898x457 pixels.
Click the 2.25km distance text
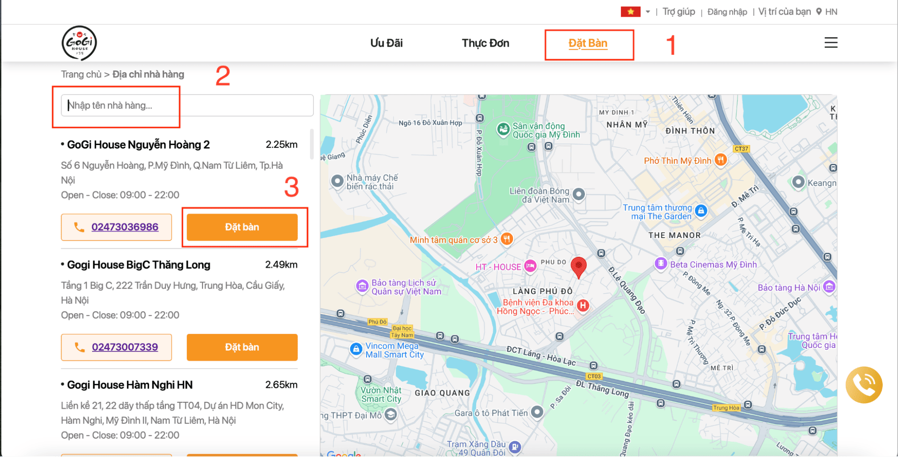tap(282, 145)
